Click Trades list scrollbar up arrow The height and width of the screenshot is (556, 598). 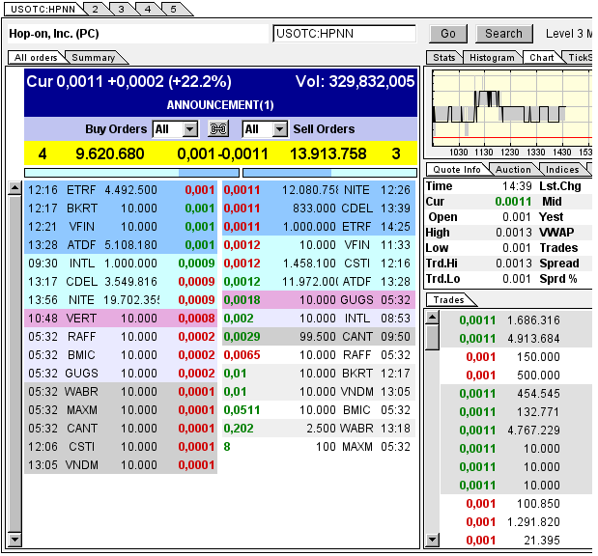432,317
